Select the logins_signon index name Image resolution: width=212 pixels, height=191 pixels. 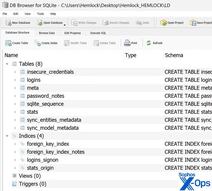point(43,160)
